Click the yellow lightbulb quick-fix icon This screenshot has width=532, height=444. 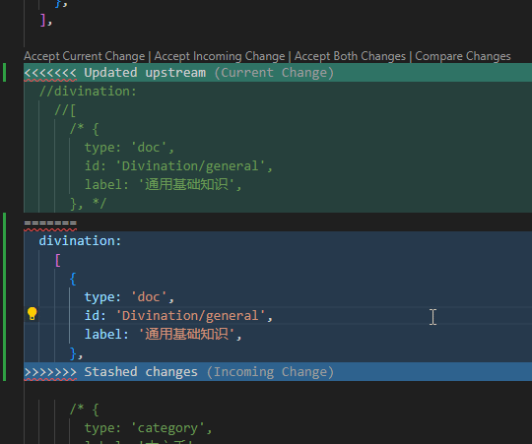pyautogui.click(x=32, y=314)
